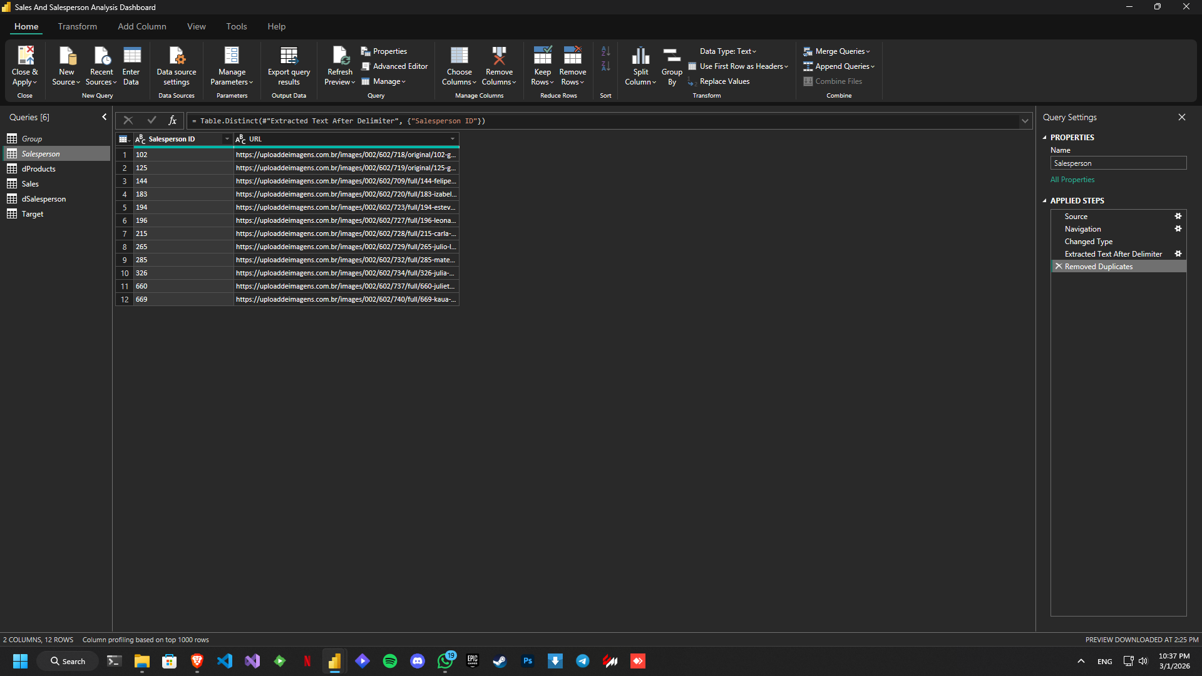1202x676 pixels.
Task: Click Close & Apply icon
Action: (x=25, y=56)
